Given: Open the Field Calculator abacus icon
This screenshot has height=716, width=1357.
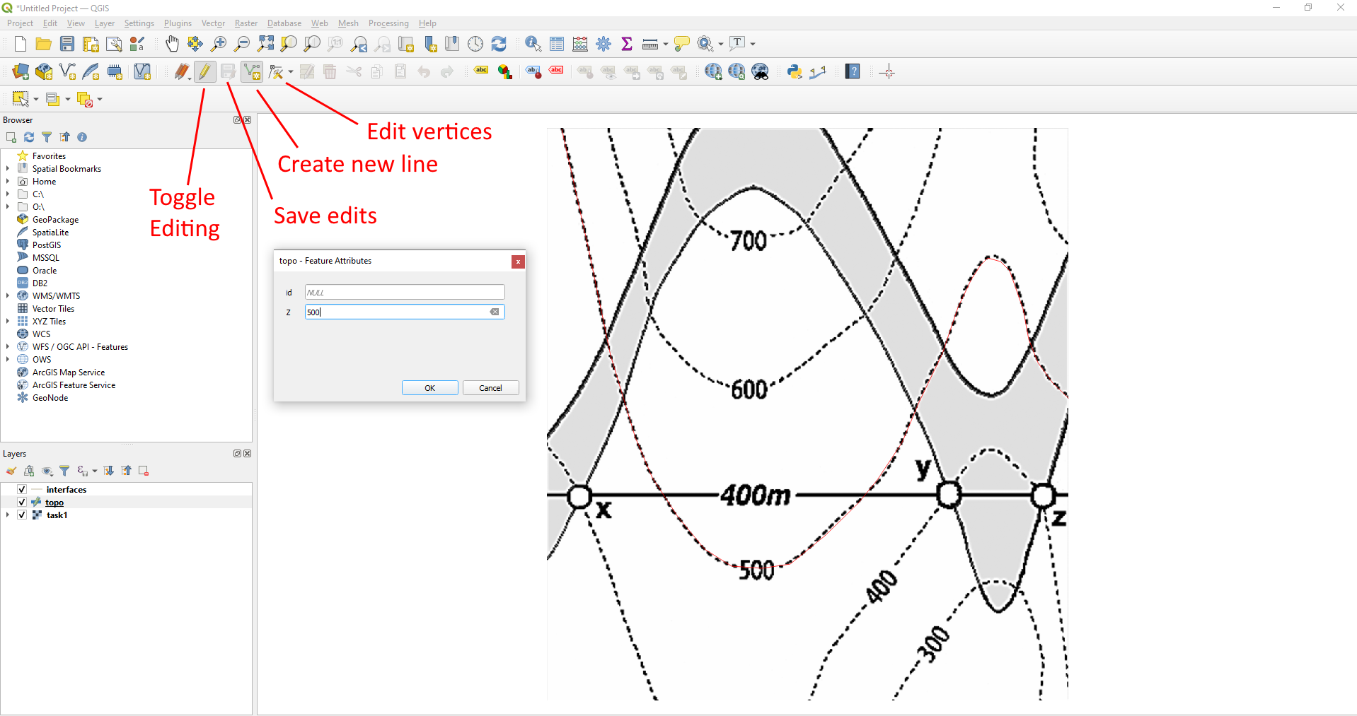Looking at the screenshot, I should click(x=580, y=44).
